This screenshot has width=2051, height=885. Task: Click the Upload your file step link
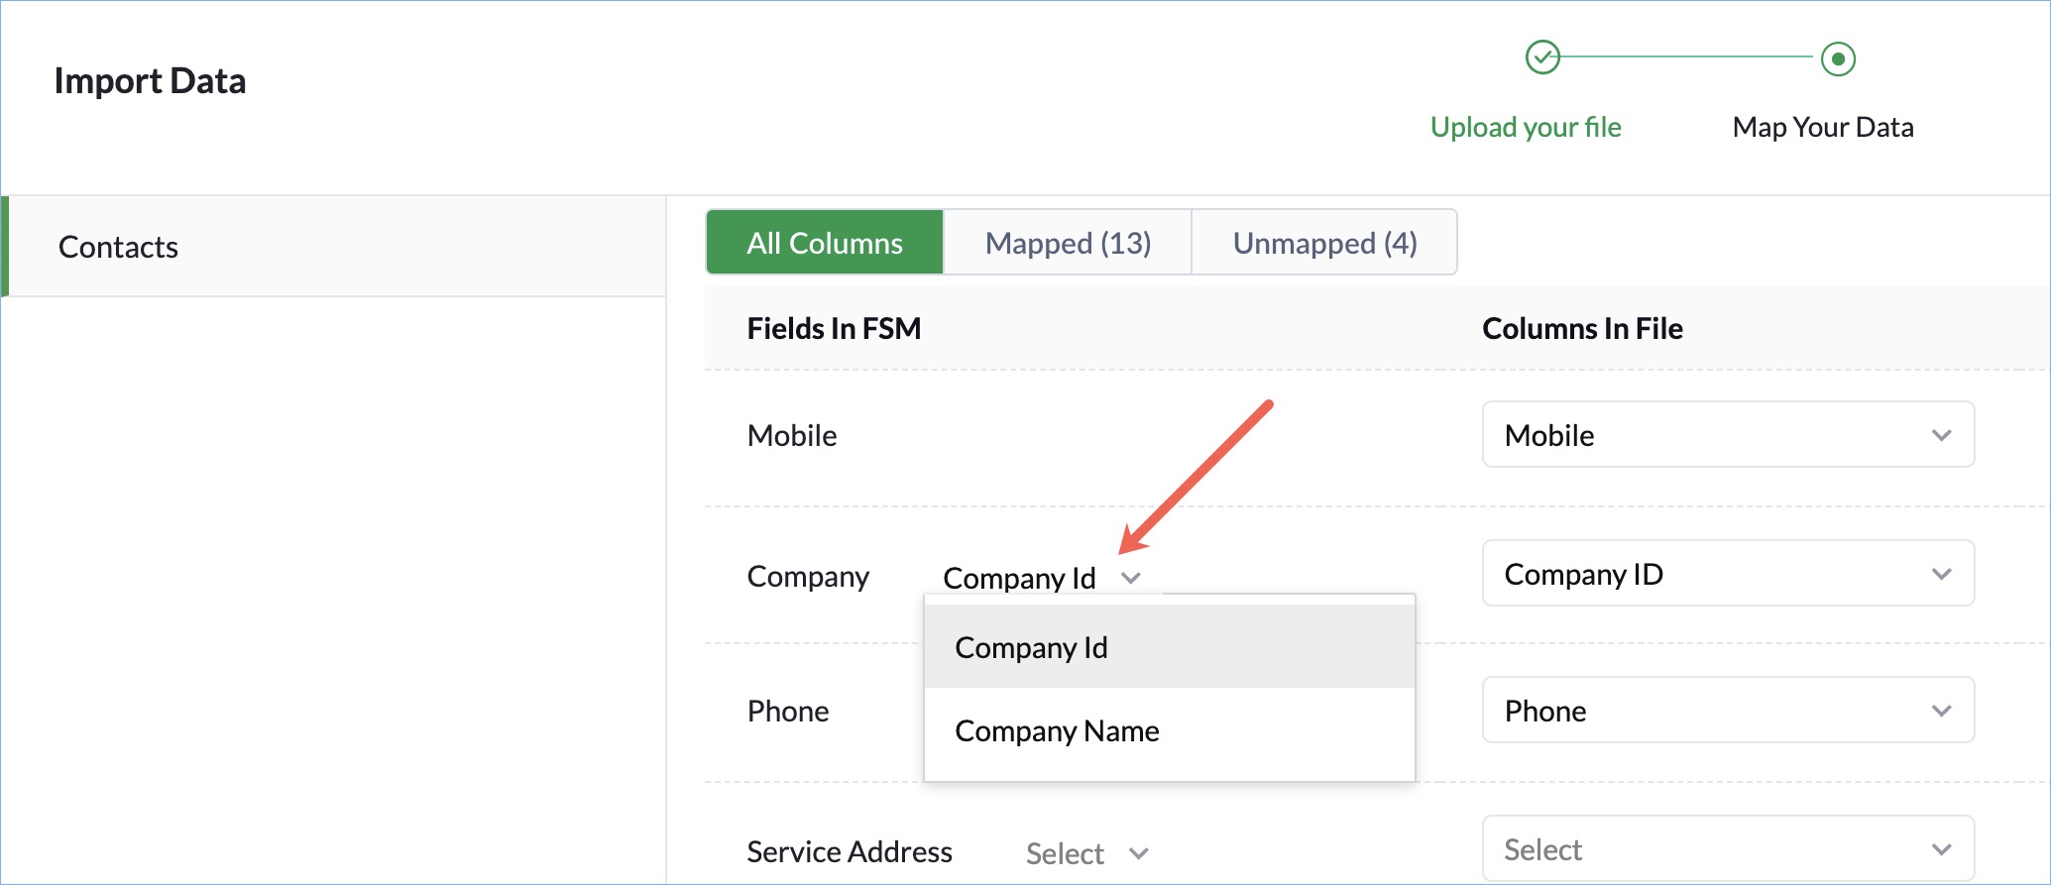pos(1526,127)
